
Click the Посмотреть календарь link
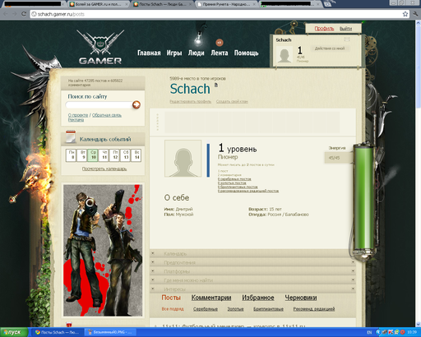104,168
